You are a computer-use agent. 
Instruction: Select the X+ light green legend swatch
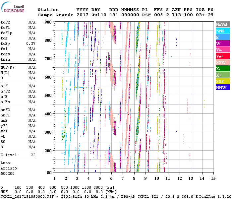(x=223, y=75)
